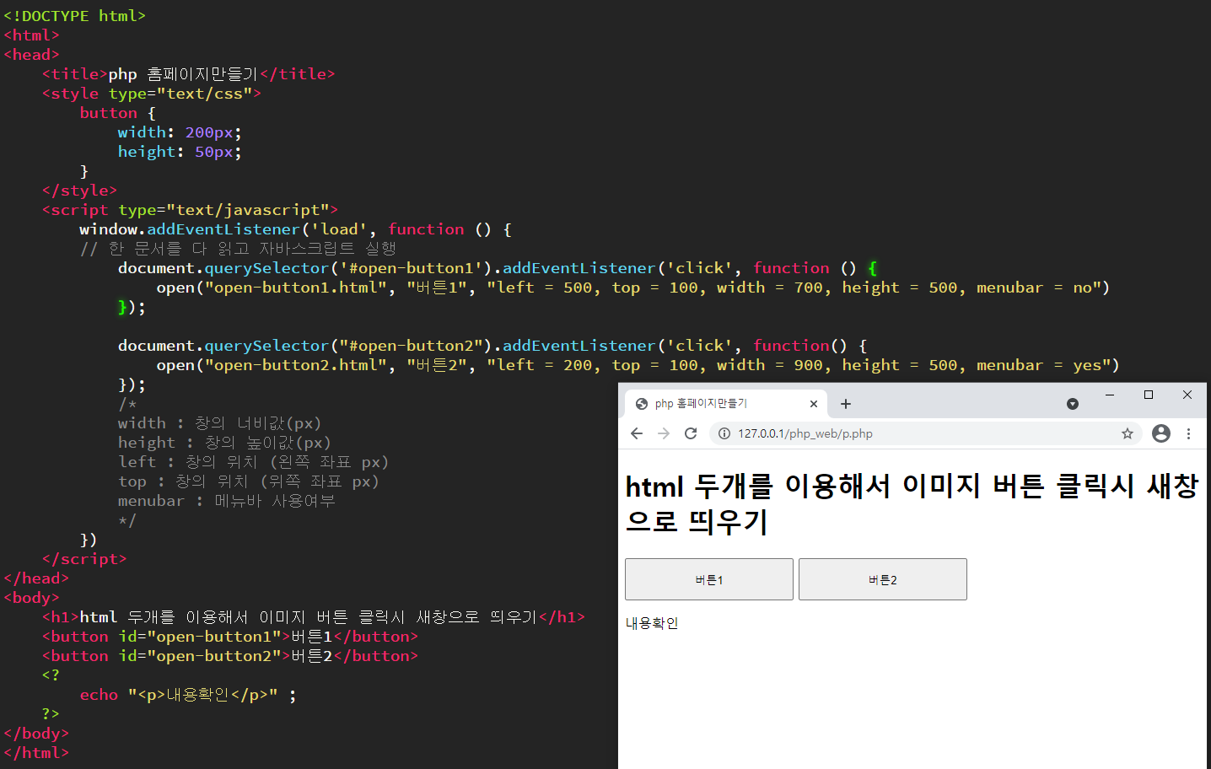Click the querySelector("#open-button2") line
The width and height of the screenshot is (1211, 769).
(492, 346)
